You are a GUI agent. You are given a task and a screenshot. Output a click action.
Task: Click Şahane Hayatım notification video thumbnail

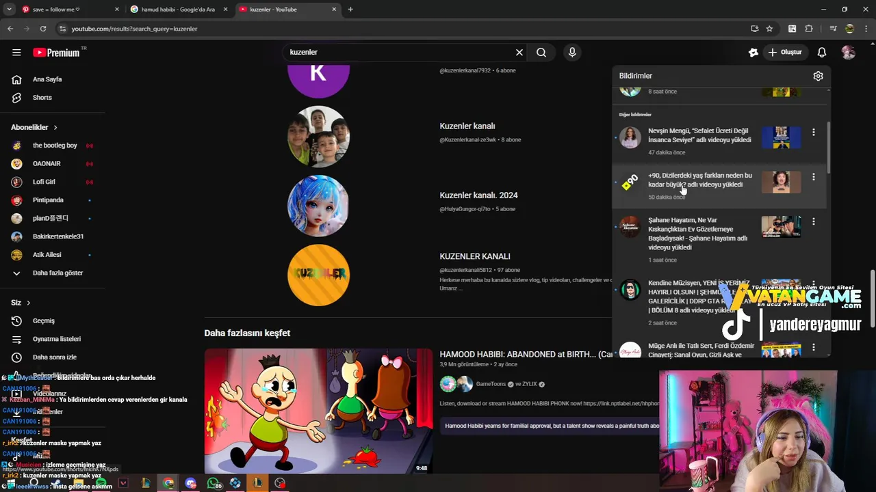781,227
